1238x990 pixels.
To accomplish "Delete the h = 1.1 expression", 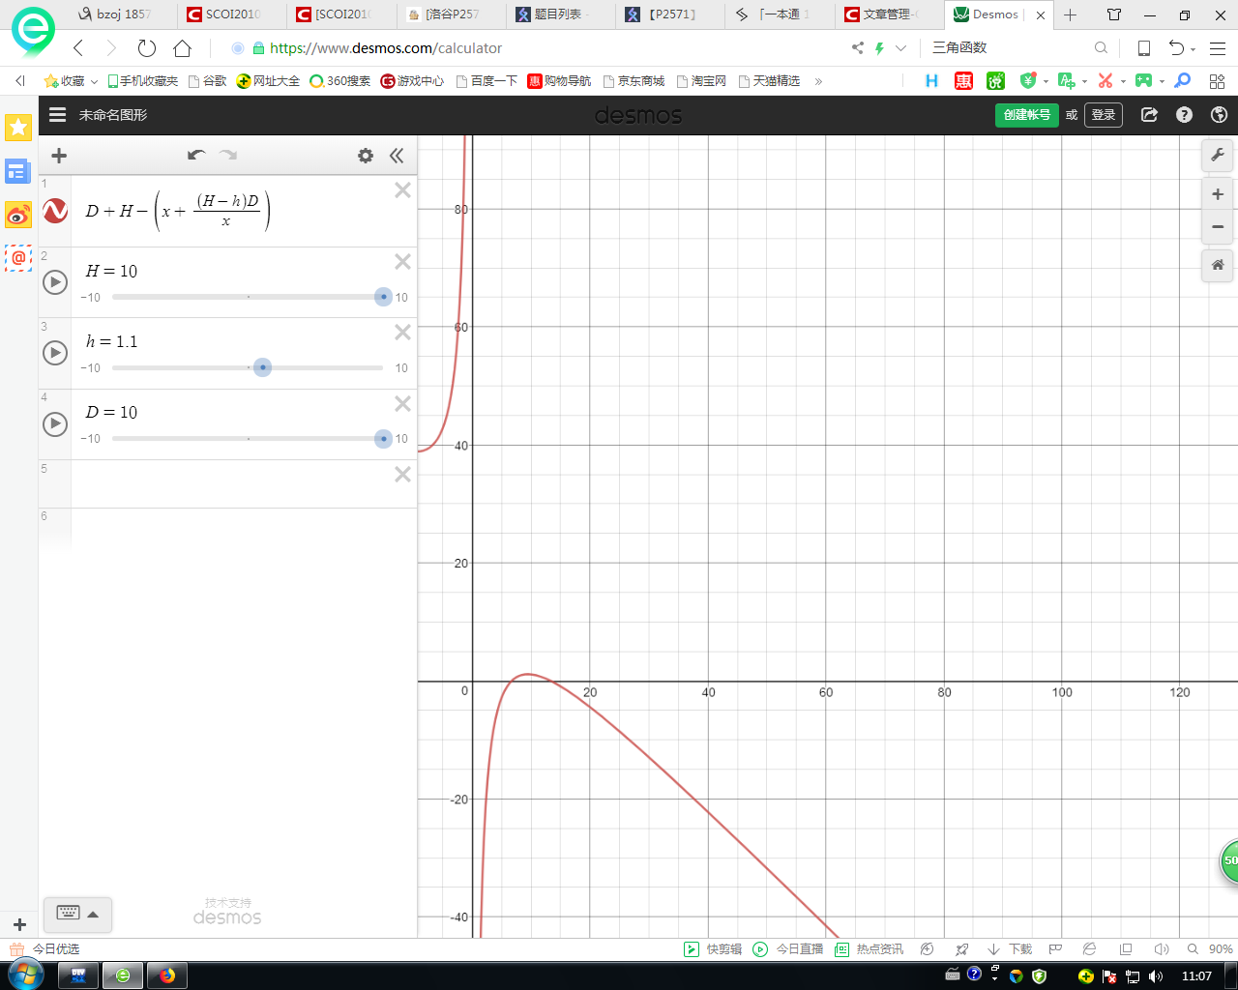I will [403, 333].
